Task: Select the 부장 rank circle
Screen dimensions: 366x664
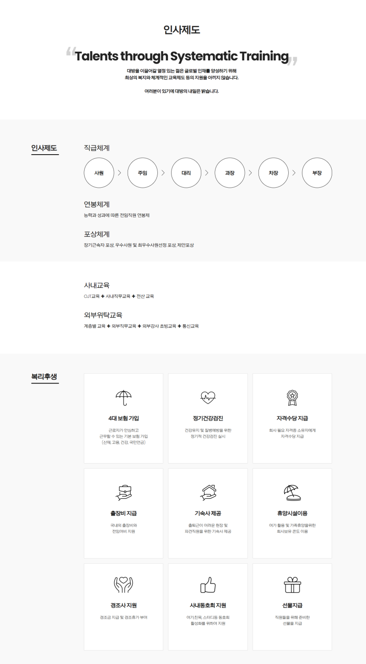Action: [x=317, y=173]
